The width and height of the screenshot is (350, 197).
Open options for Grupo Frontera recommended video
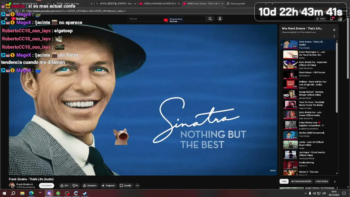[337, 188]
